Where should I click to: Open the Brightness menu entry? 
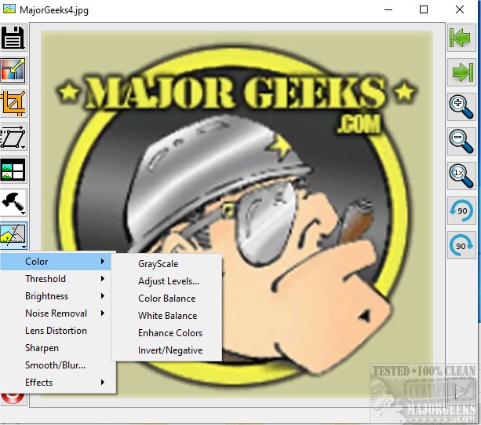click(x=57, y=296)
